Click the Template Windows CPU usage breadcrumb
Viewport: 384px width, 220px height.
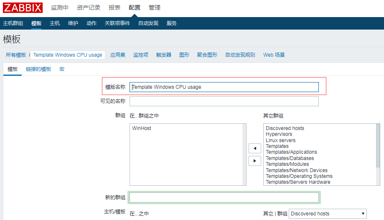(x=68, y=55)
